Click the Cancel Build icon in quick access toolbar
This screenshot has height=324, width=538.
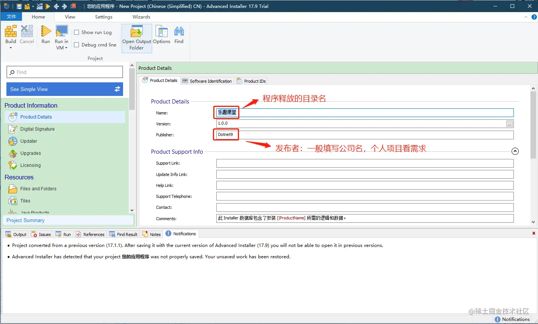point(40,6)
